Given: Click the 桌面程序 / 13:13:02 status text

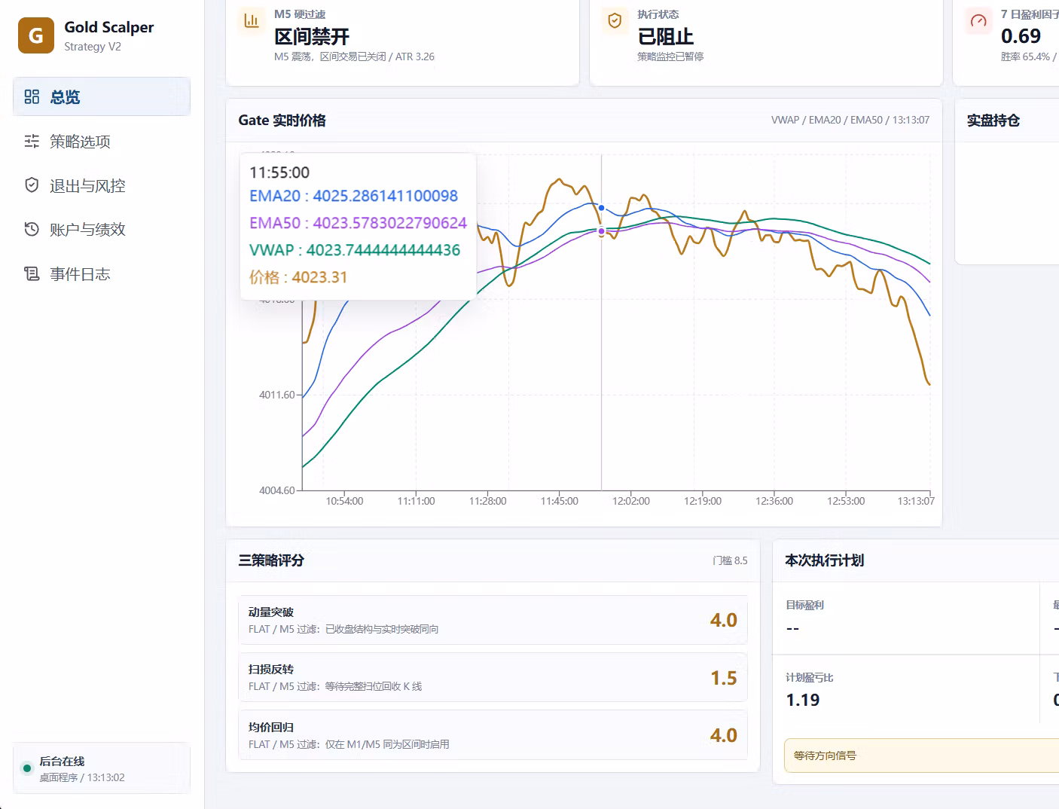Looking at the screenshot, I should (82, 777).
